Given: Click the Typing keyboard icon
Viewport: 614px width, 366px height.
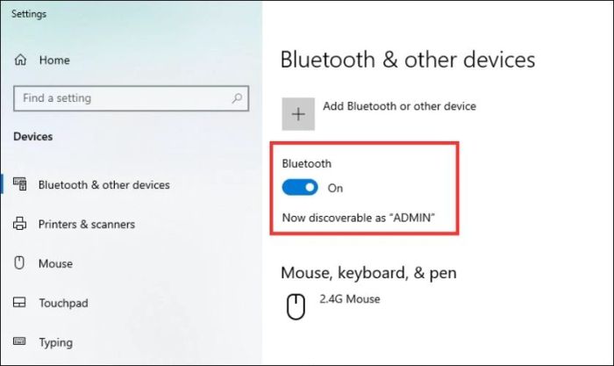Looking at the screenshot, I should coord(20,342).
